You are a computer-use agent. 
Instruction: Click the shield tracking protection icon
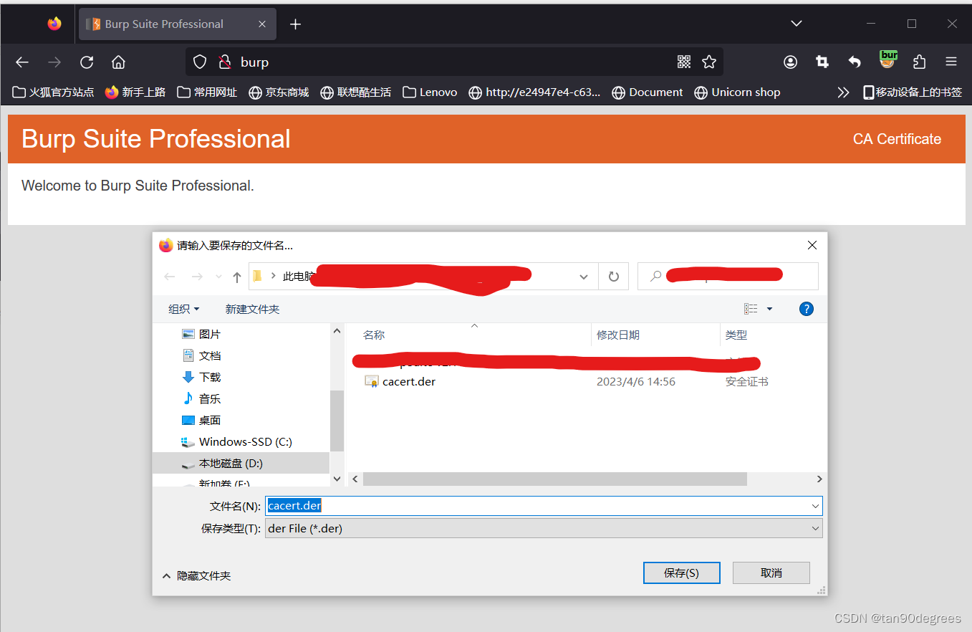(x=201, y=62)
